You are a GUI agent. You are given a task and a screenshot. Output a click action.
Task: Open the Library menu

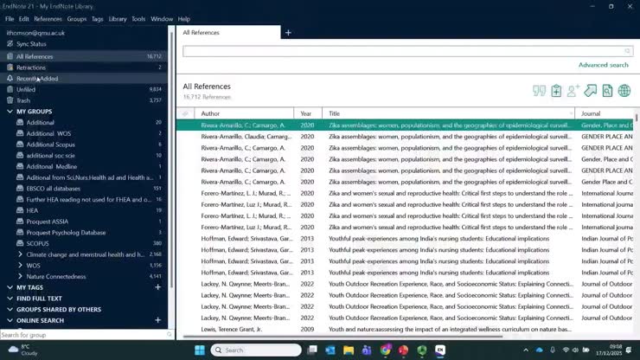tap(118, 19)
